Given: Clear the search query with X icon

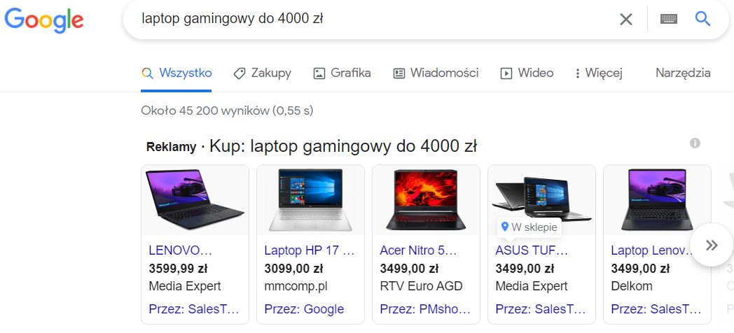Looking at the screenshot, I should tap(626, 19).
